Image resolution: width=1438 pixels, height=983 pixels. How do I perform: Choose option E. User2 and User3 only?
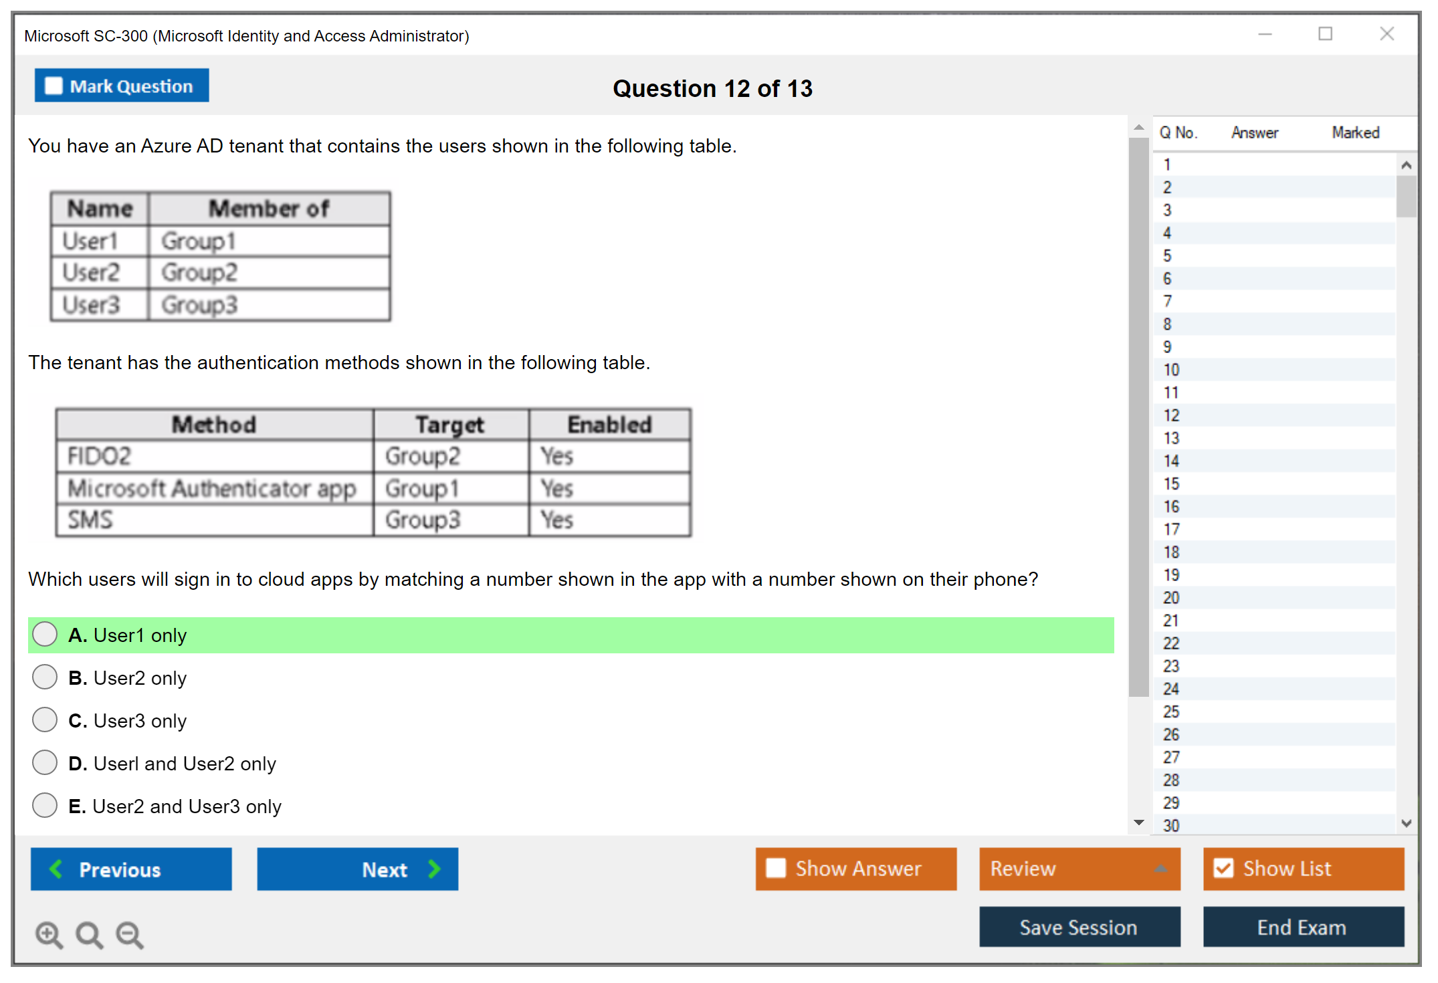tap(45, 805)
